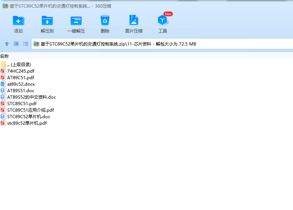Click the window title text 360压缩
This screenshot has width=293, height=210.
pyautogui.click(x=103, y=6)
